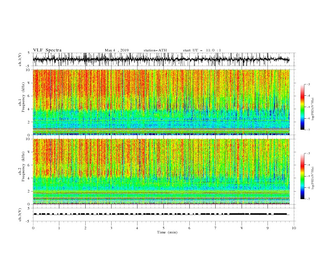Click the ch.3 black pulse trace
The height and width of the screenshot is (256, 331).
coord(161,214)
